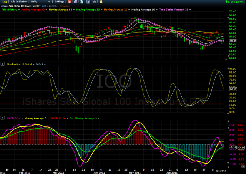
Task: Open the yellow sticky note icon
Action: pos(101,2)
